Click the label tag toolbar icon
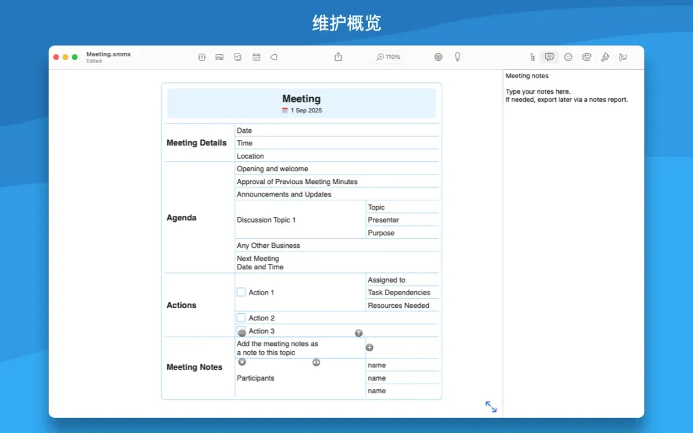This screenshot has width=693, height=433. coord(274,57)
